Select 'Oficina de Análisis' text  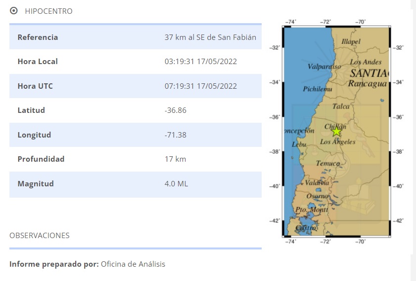click(133, 264)
